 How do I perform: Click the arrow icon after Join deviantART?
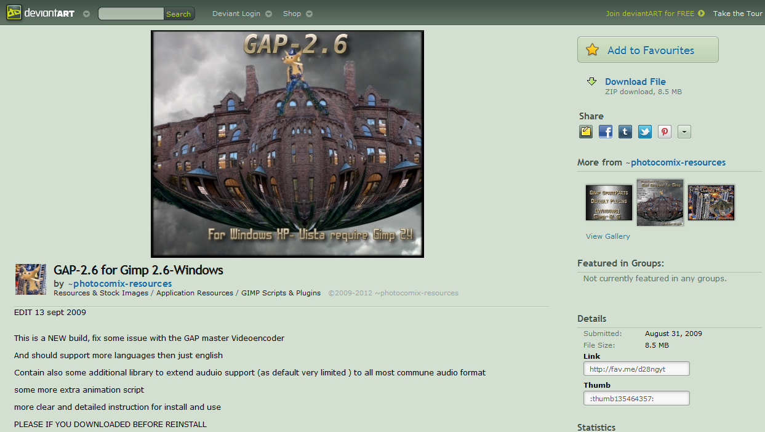pos(701,14)
